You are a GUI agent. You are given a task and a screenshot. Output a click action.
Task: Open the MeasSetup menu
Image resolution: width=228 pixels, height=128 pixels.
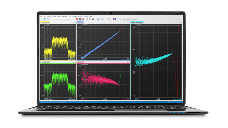[x=64, y=16]
